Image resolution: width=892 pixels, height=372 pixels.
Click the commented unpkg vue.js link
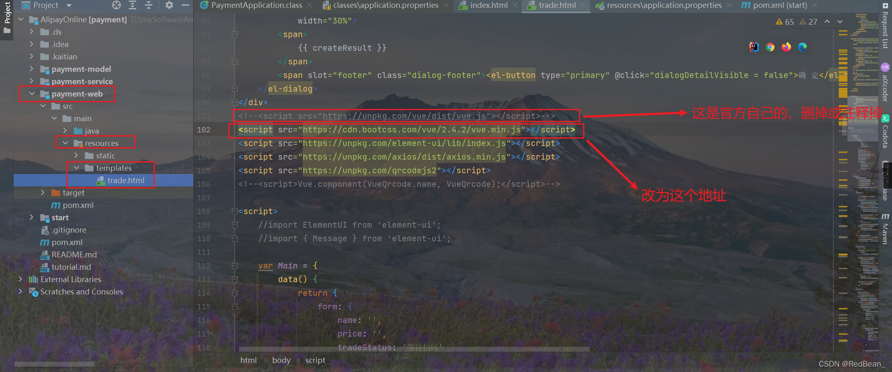404,116
